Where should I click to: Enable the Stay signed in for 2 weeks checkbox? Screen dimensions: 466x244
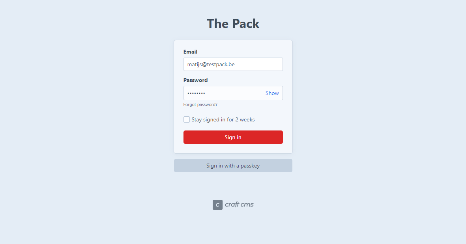point(186,119)
